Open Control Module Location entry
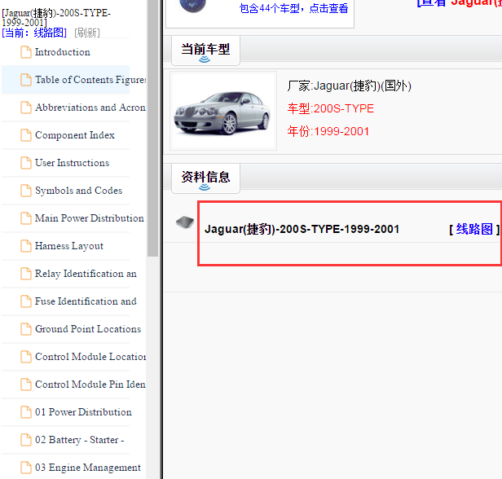Image resolution: width=502 pixels, height=479 pixels. 90,357
